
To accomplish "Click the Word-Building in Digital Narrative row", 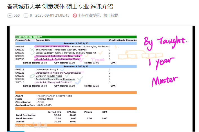I will pyautogui.click(x=57, y=59).
